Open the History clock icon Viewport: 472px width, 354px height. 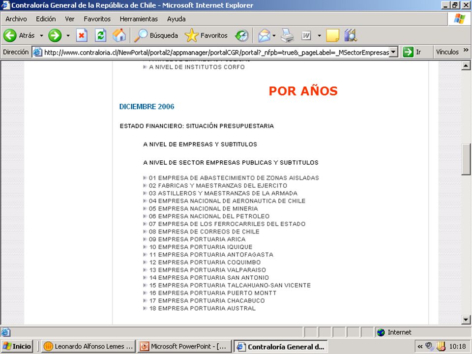click(242, 35)
